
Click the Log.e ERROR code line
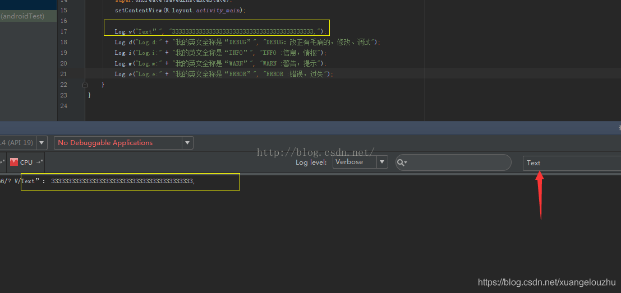tap(224, 75)
